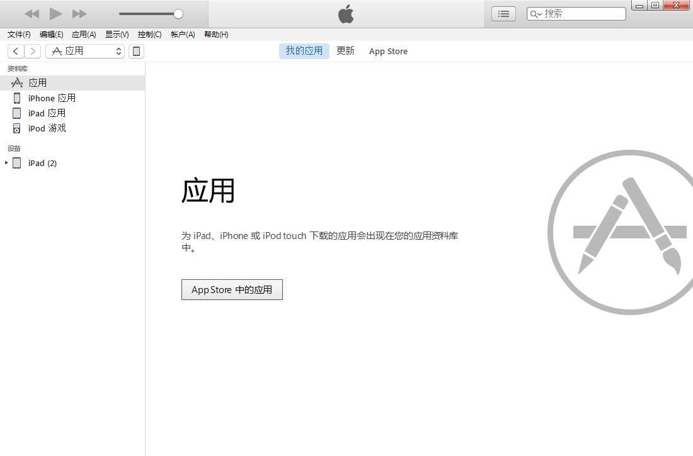The image size is (693, 456).
Task: Switch to the App Store tab
Action: pyautogui.click(x=389, y=51)
